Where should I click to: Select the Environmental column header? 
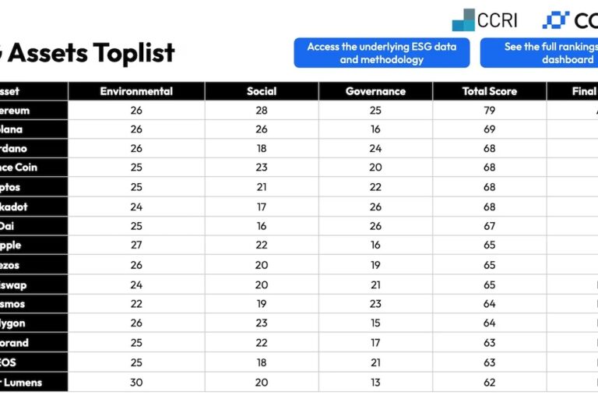(x=136, y=91)
